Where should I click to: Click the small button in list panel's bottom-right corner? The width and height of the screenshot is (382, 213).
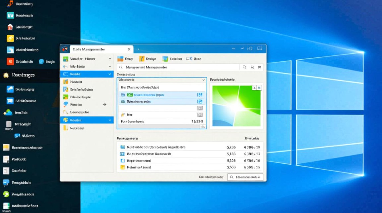pyautogui.click(x=203, y=127)
